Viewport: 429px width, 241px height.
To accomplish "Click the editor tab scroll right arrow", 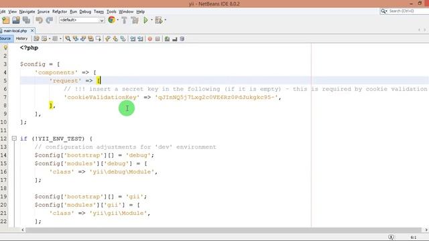I will pyautogui.click(x=425, y=29).
